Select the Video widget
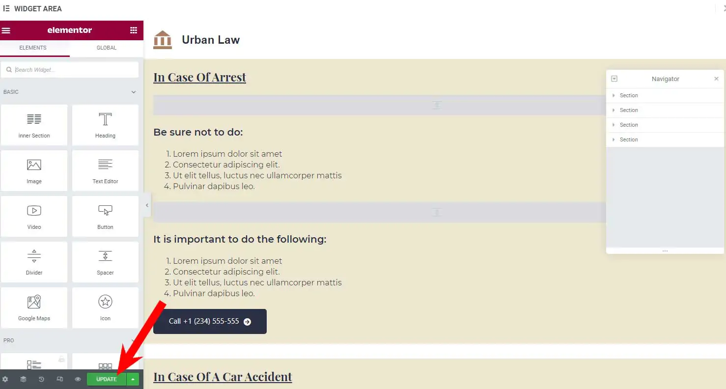The width and height of the screenshot is (726, 389). (x=34, y=216)
